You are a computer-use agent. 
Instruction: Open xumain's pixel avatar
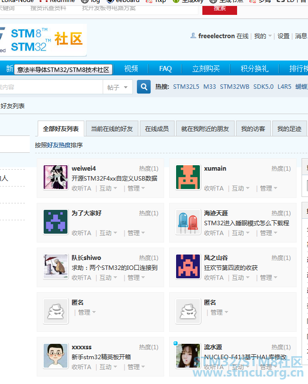[188, 177]
